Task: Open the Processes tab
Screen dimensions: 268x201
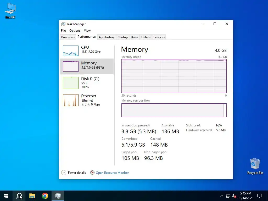Action: point(68,37)
